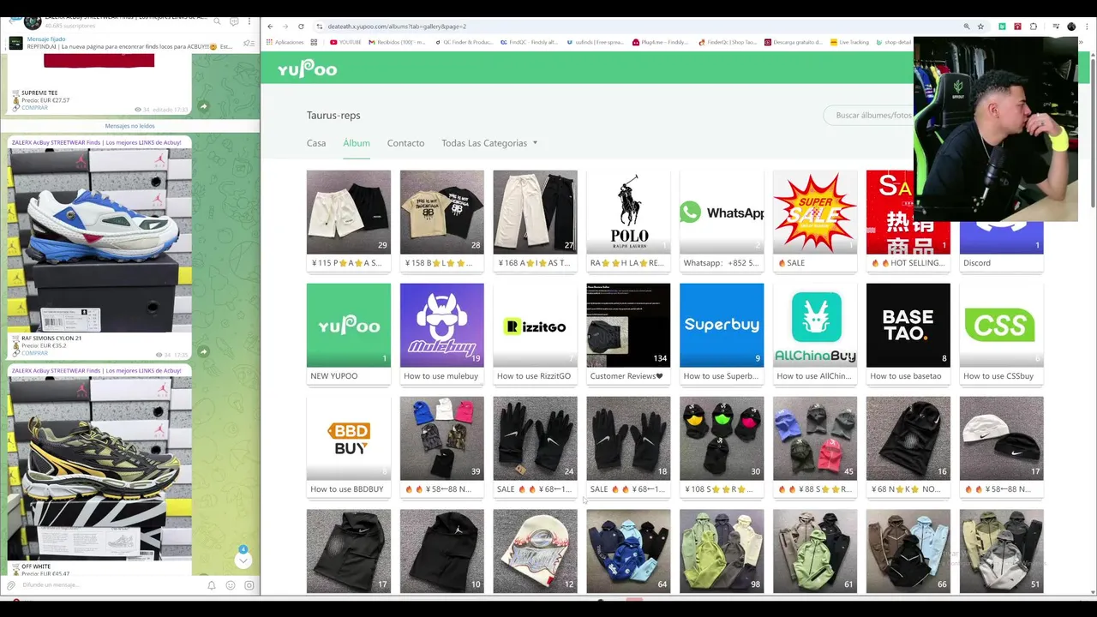Click the Telegram back arrow
Image resolution: width=1097 pixels, height=617 pixels.
coord(10,21)
